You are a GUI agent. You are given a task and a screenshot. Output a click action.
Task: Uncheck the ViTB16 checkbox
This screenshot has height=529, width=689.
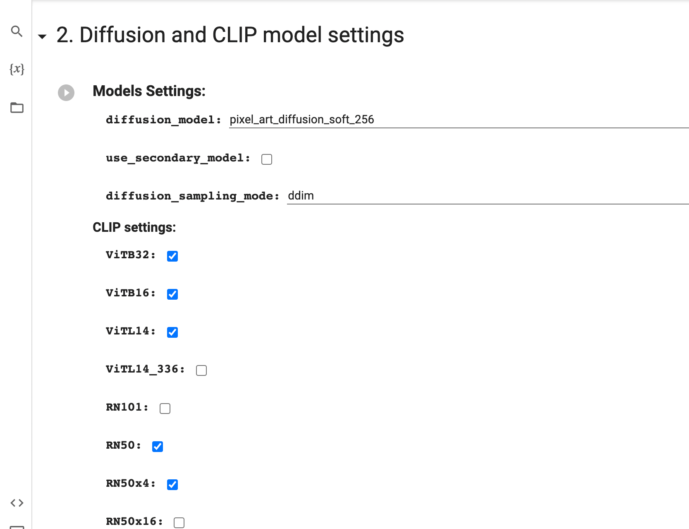point(172,294)
